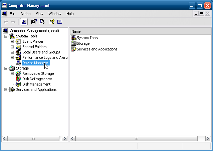
Task: Click Export List toolbar icon
Action: [42, 22]
